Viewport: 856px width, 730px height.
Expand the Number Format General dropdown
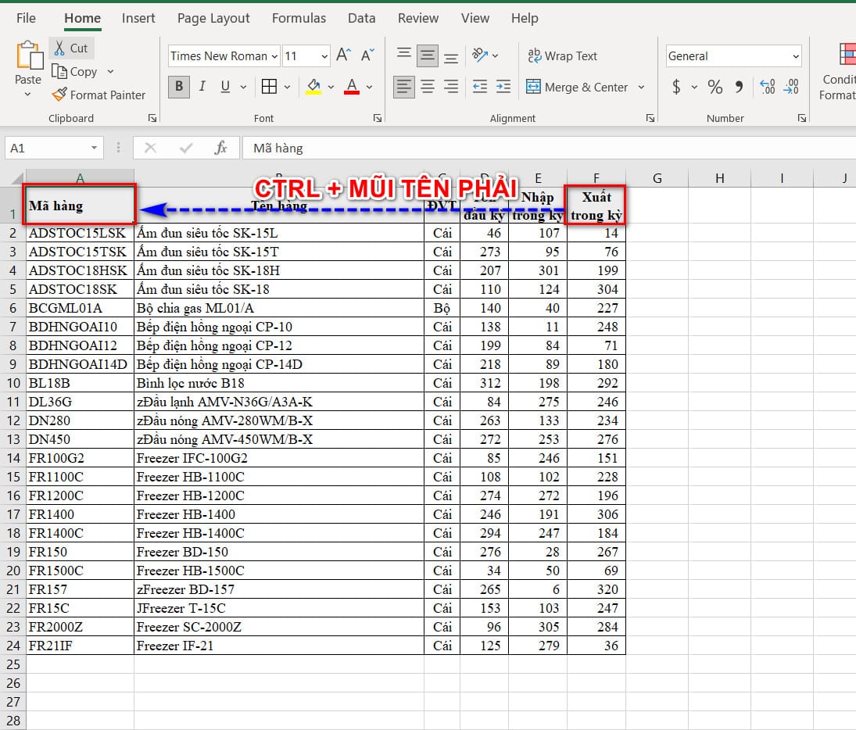[x=795, y=55]
